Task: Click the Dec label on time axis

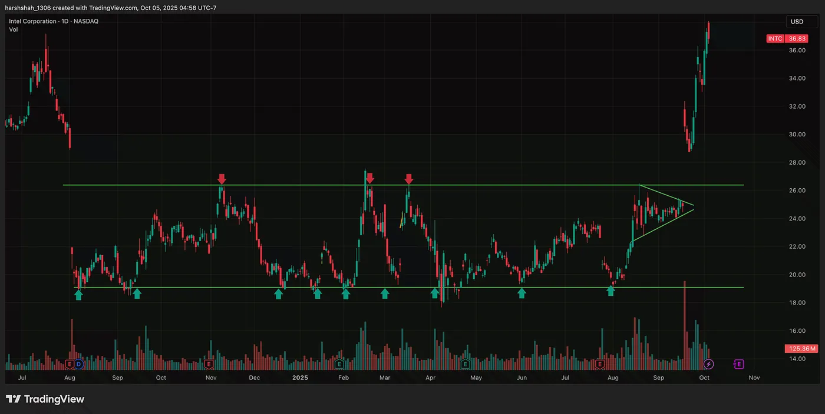Action: [254, 378]
